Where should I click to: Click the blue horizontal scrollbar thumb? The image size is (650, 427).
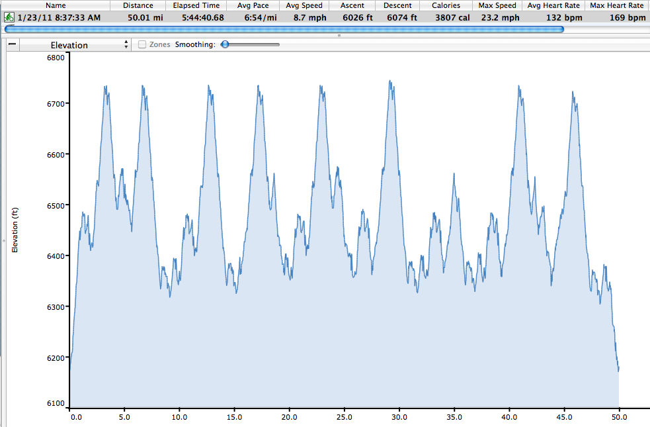click(x=284, y=29)
